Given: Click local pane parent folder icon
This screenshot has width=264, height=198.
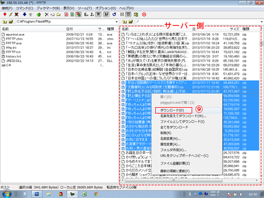Looking at the screenshot, I should click(x=5, y=22).
